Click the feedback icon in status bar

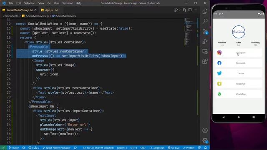point(199,148)
